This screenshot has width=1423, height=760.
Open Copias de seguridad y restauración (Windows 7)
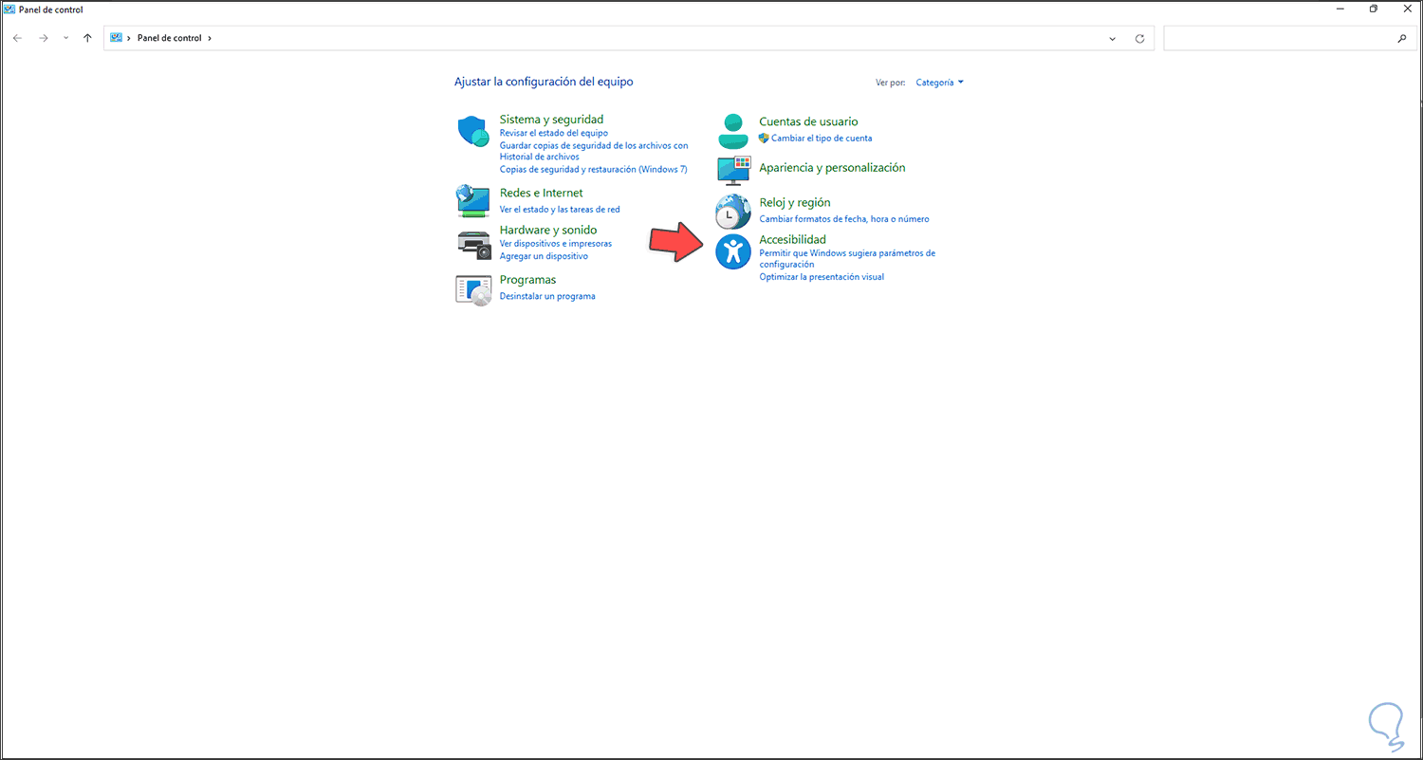click(593, 169)
